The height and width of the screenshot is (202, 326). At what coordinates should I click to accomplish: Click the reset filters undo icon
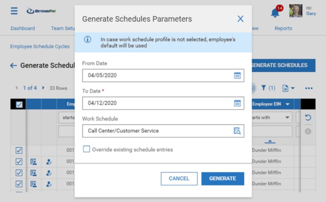point(308,118)
